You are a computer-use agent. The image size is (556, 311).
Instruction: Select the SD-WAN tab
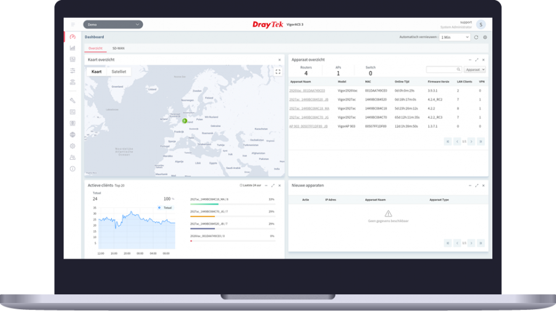pos(119,48)
